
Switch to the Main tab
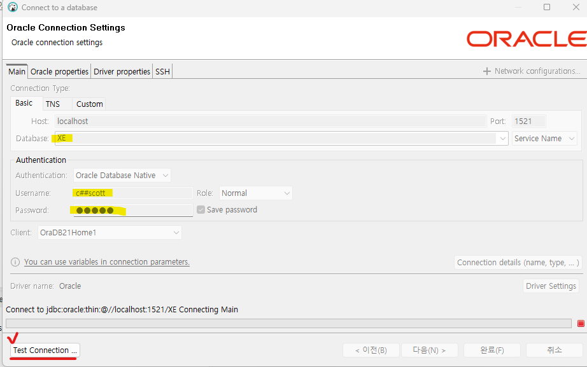pos(17,71)
